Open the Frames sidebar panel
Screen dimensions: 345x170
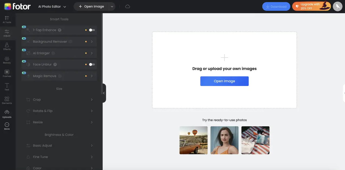coord(7,74)
